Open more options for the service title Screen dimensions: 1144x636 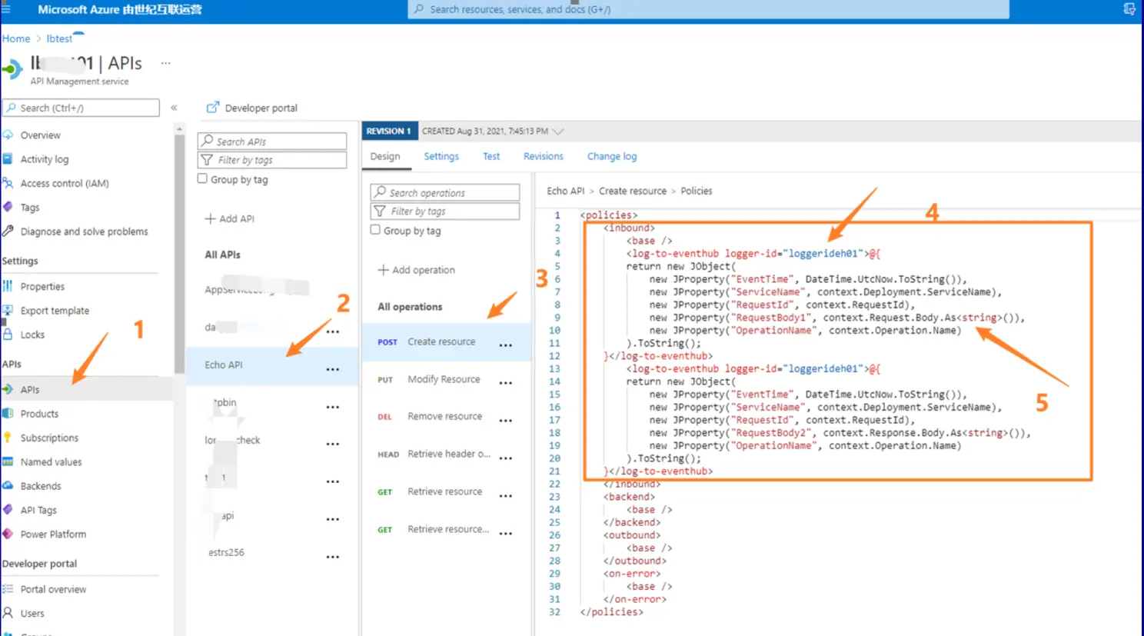point(165,63)
